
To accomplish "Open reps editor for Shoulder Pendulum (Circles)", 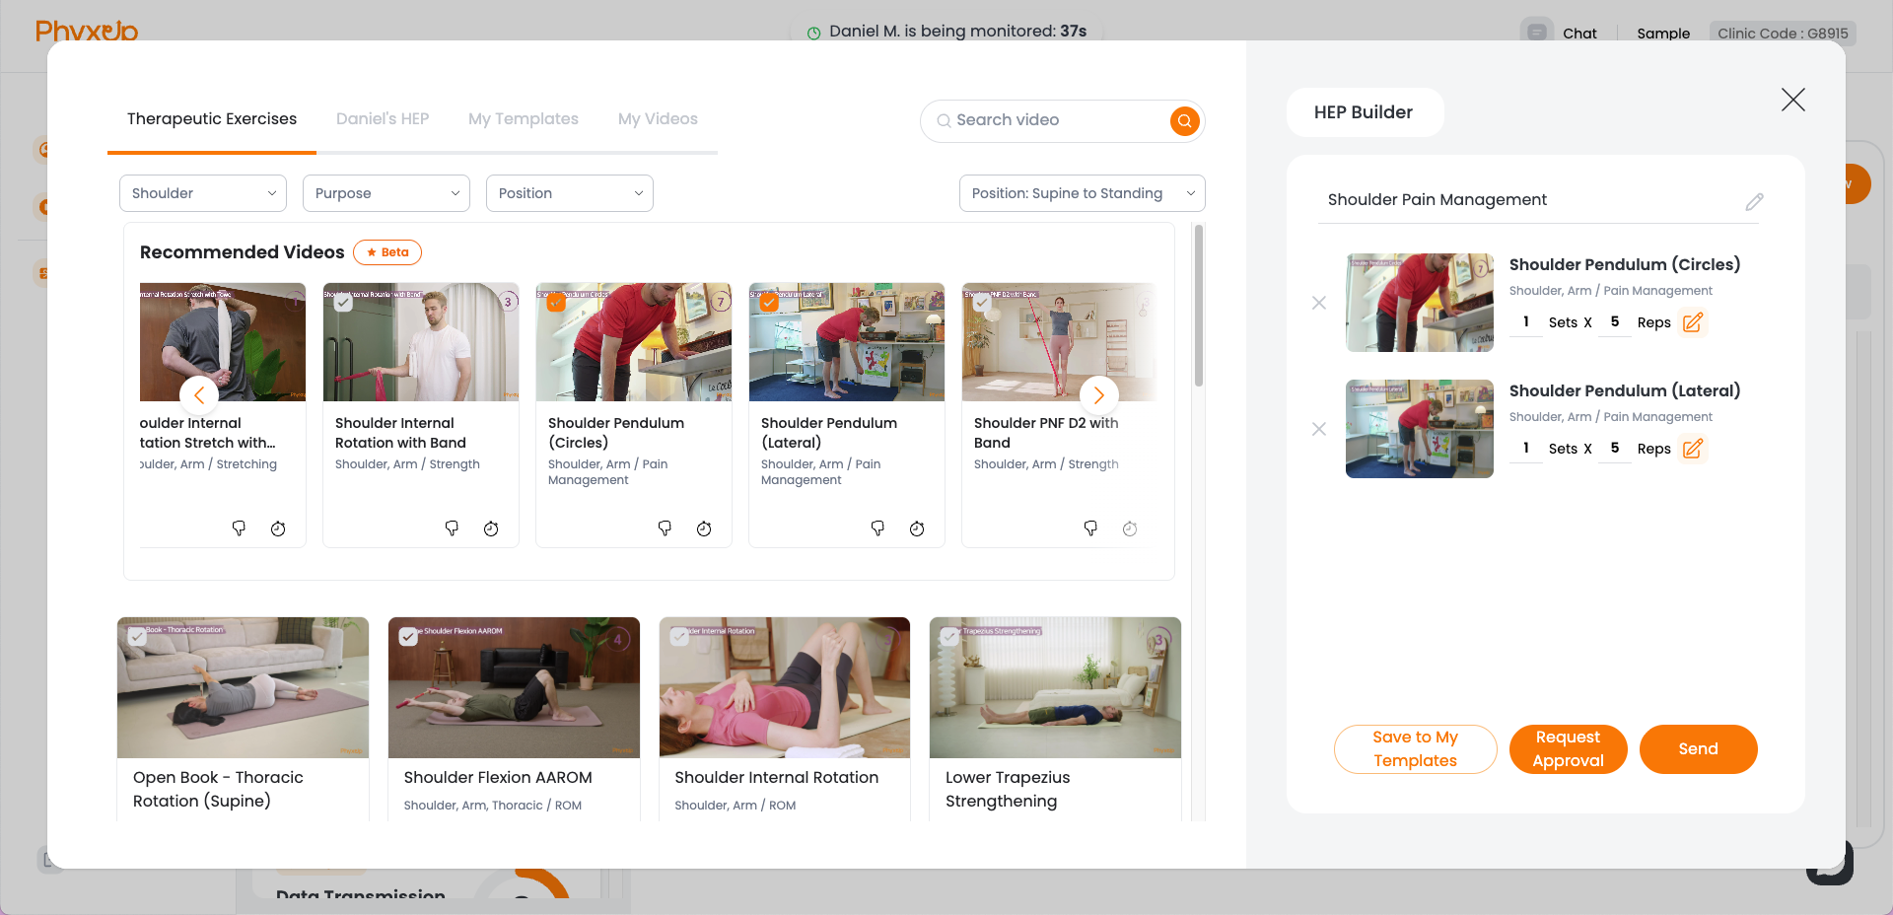I will click(1694, 322).
